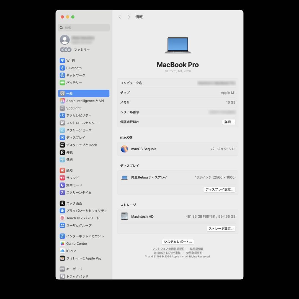The image size is (299, 299).
Task: Open 集中モード moon icon
Action: (x=62, y=185)
